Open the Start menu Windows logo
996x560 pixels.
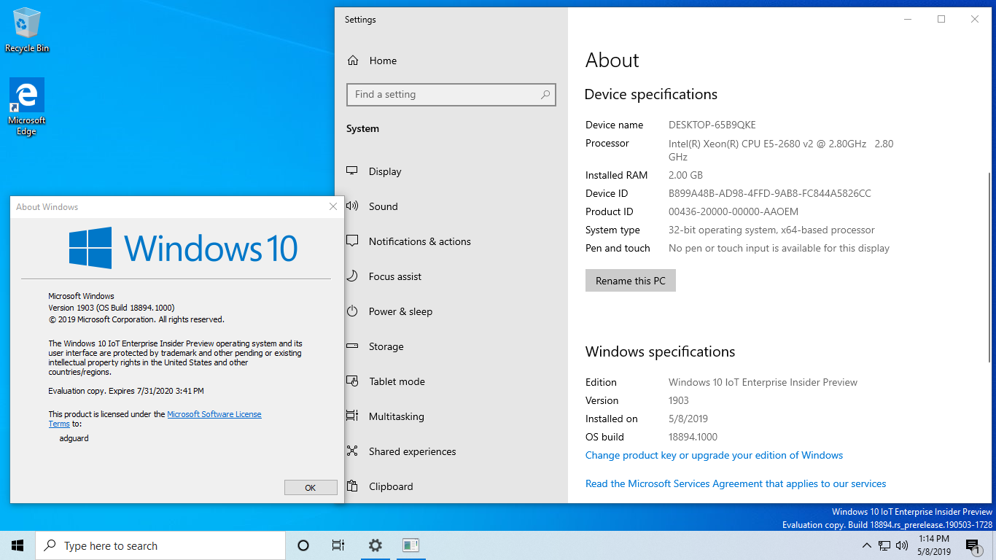point(17,545)
